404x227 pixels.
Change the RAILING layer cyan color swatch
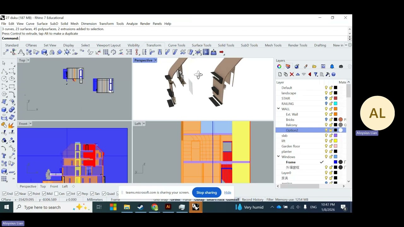(336, 104)
